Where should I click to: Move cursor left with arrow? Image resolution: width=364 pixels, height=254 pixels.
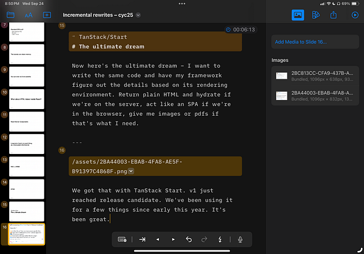[x=158, y=239]
